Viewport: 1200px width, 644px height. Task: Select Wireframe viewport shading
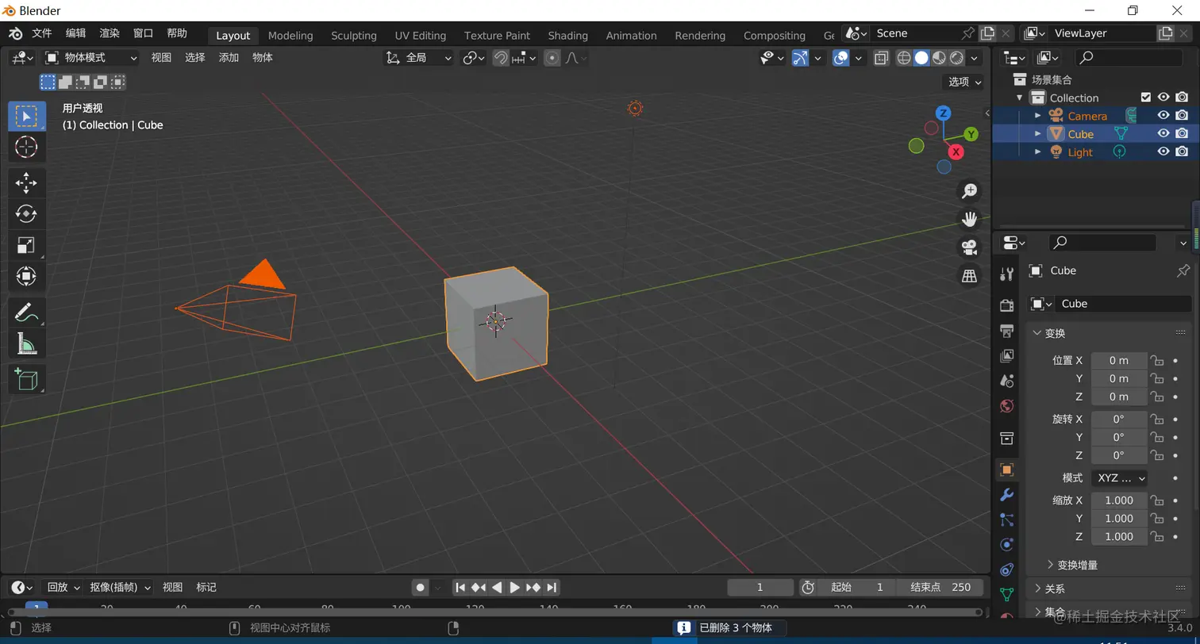click(x=904, y=58)
